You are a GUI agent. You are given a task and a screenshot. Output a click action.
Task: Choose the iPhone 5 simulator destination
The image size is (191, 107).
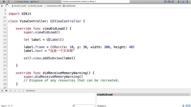[x=35, y=1]
